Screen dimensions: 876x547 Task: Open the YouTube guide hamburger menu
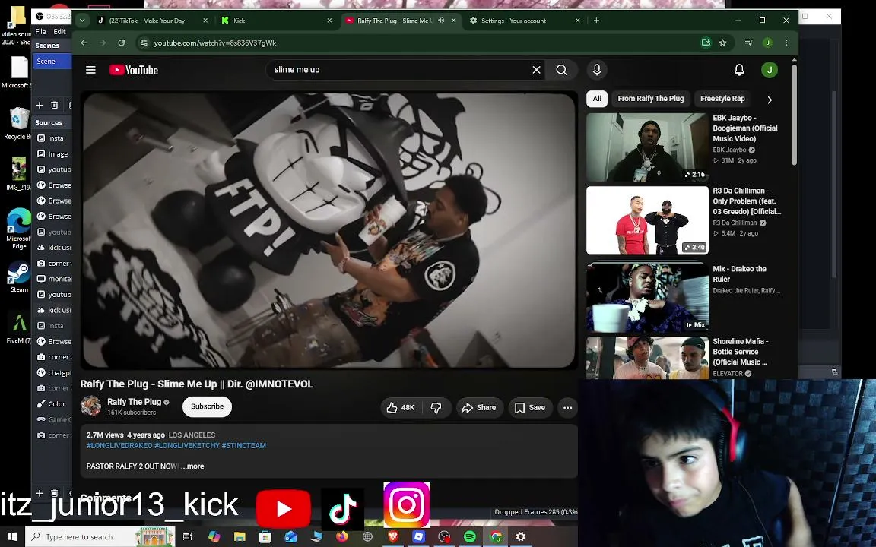tap(90, 70)
